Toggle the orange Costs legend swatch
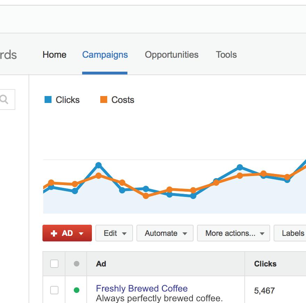This screenshot has width=306, height=303. click(x=104, y=99)
